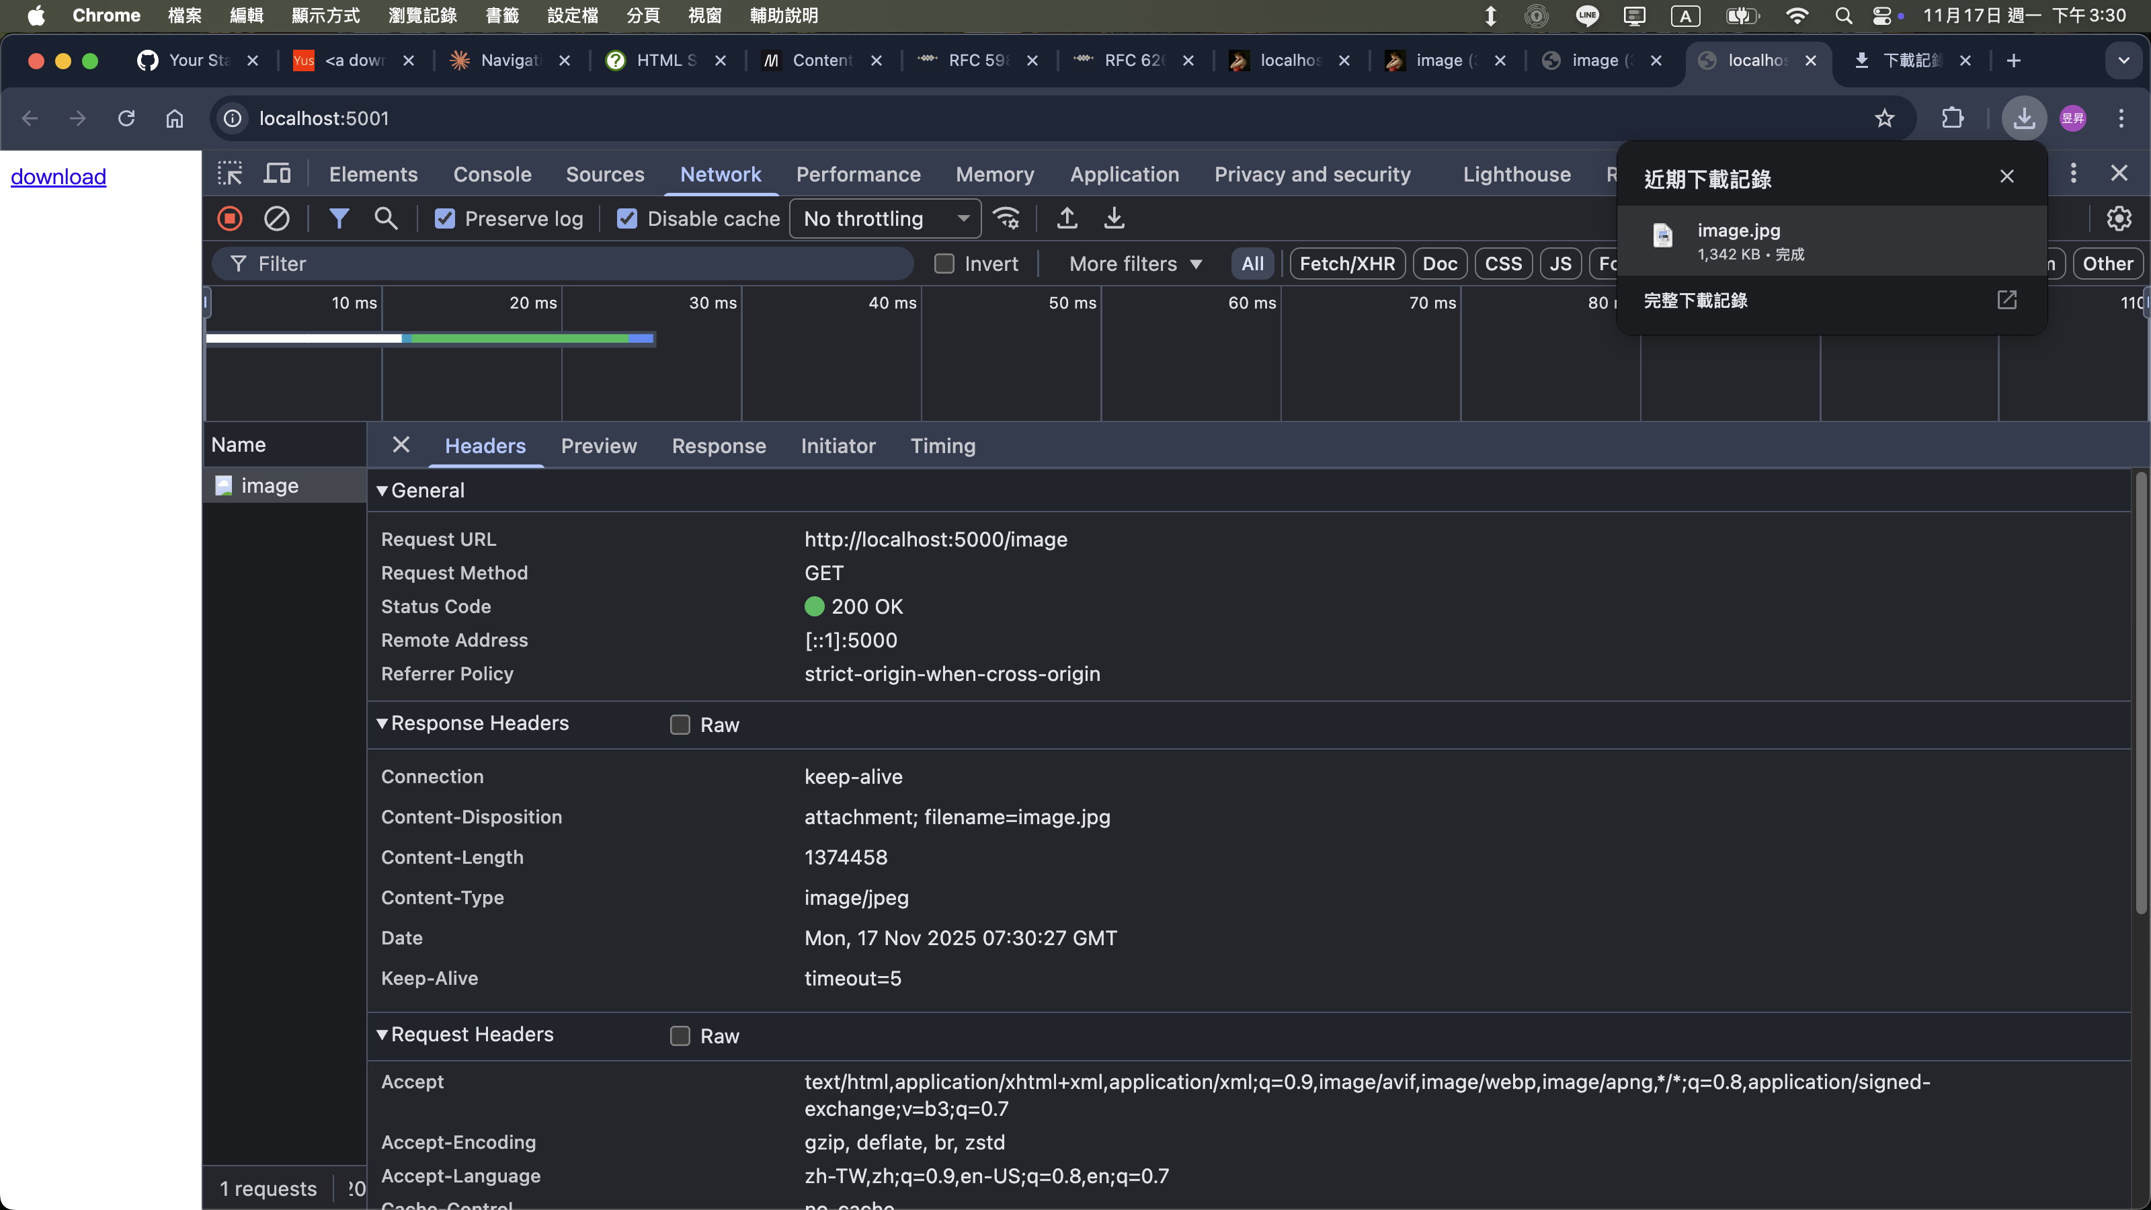Switch to the Console tab
The width and height of the screenshot is (2151, 1210).
(x=492, y=175)
